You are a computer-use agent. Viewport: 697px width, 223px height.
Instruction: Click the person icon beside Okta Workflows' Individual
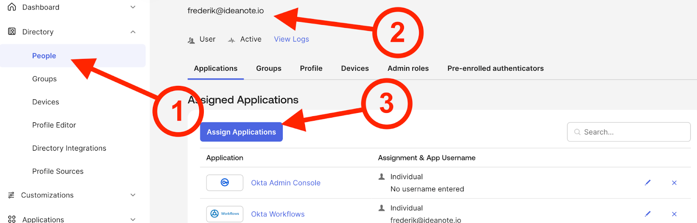tap(382, 208)
